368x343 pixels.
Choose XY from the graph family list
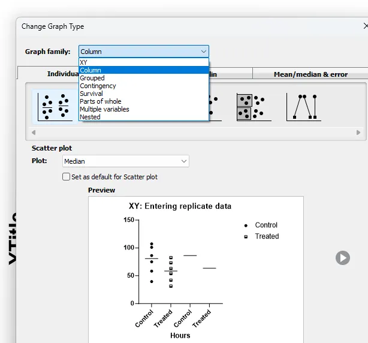(x=84, y=62)
